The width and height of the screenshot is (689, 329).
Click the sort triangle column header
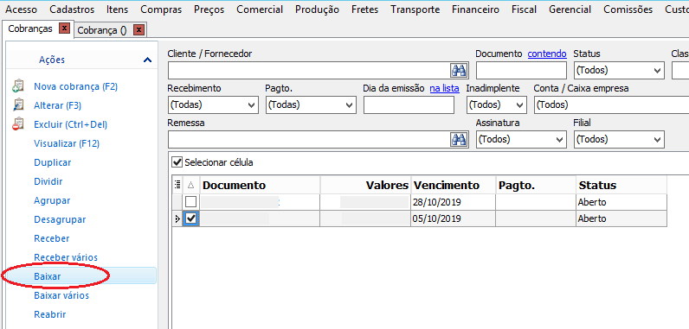(190, 186)
